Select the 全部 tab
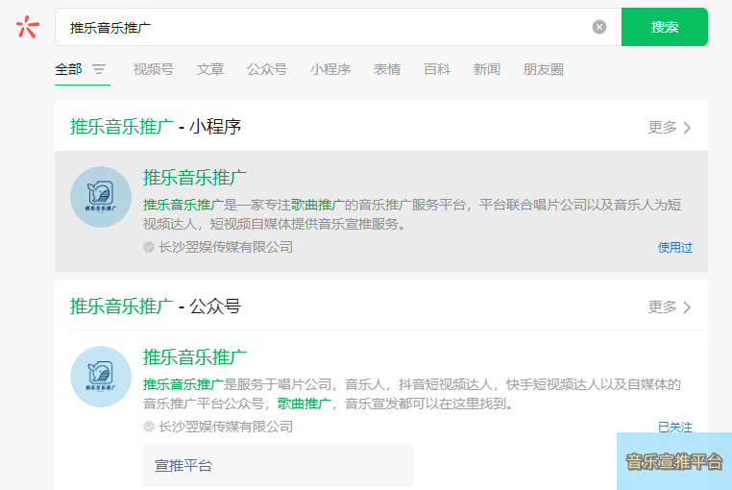732x490 pixels. [68, 69]
